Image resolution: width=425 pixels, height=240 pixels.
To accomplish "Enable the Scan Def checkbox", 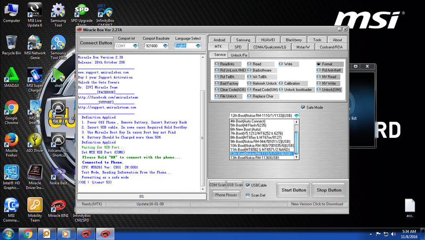I will [x=248, y=195].
